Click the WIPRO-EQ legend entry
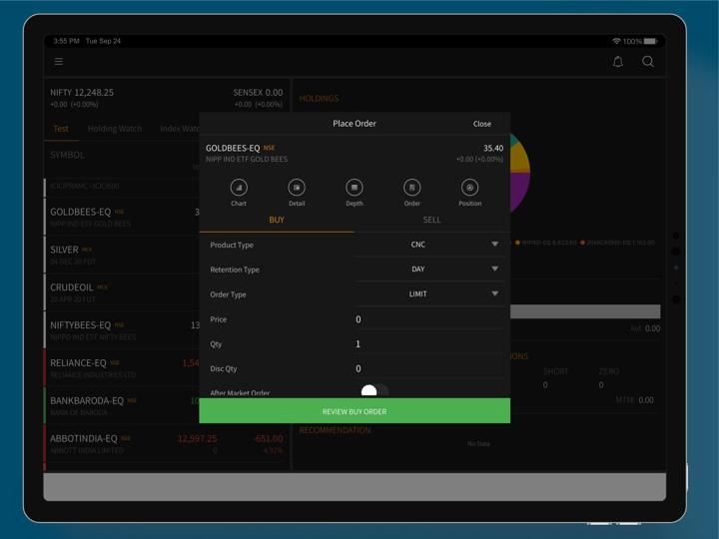The width and height of the screenshot is (719, 539). [x=545, y=243]
